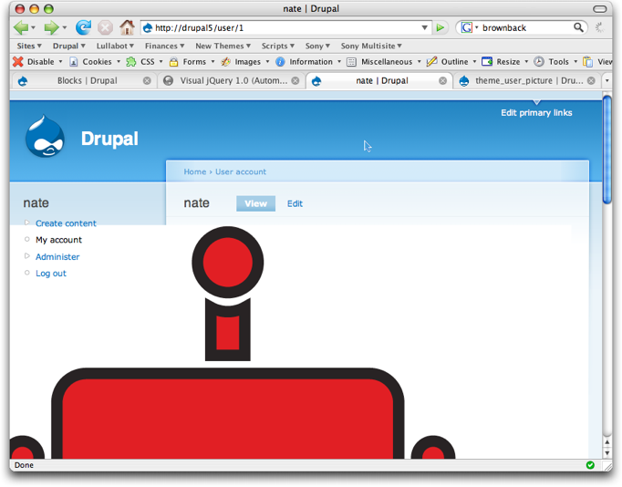Click the Images toolbar icon
Screen dimensions: 622x487
[225, 62]
